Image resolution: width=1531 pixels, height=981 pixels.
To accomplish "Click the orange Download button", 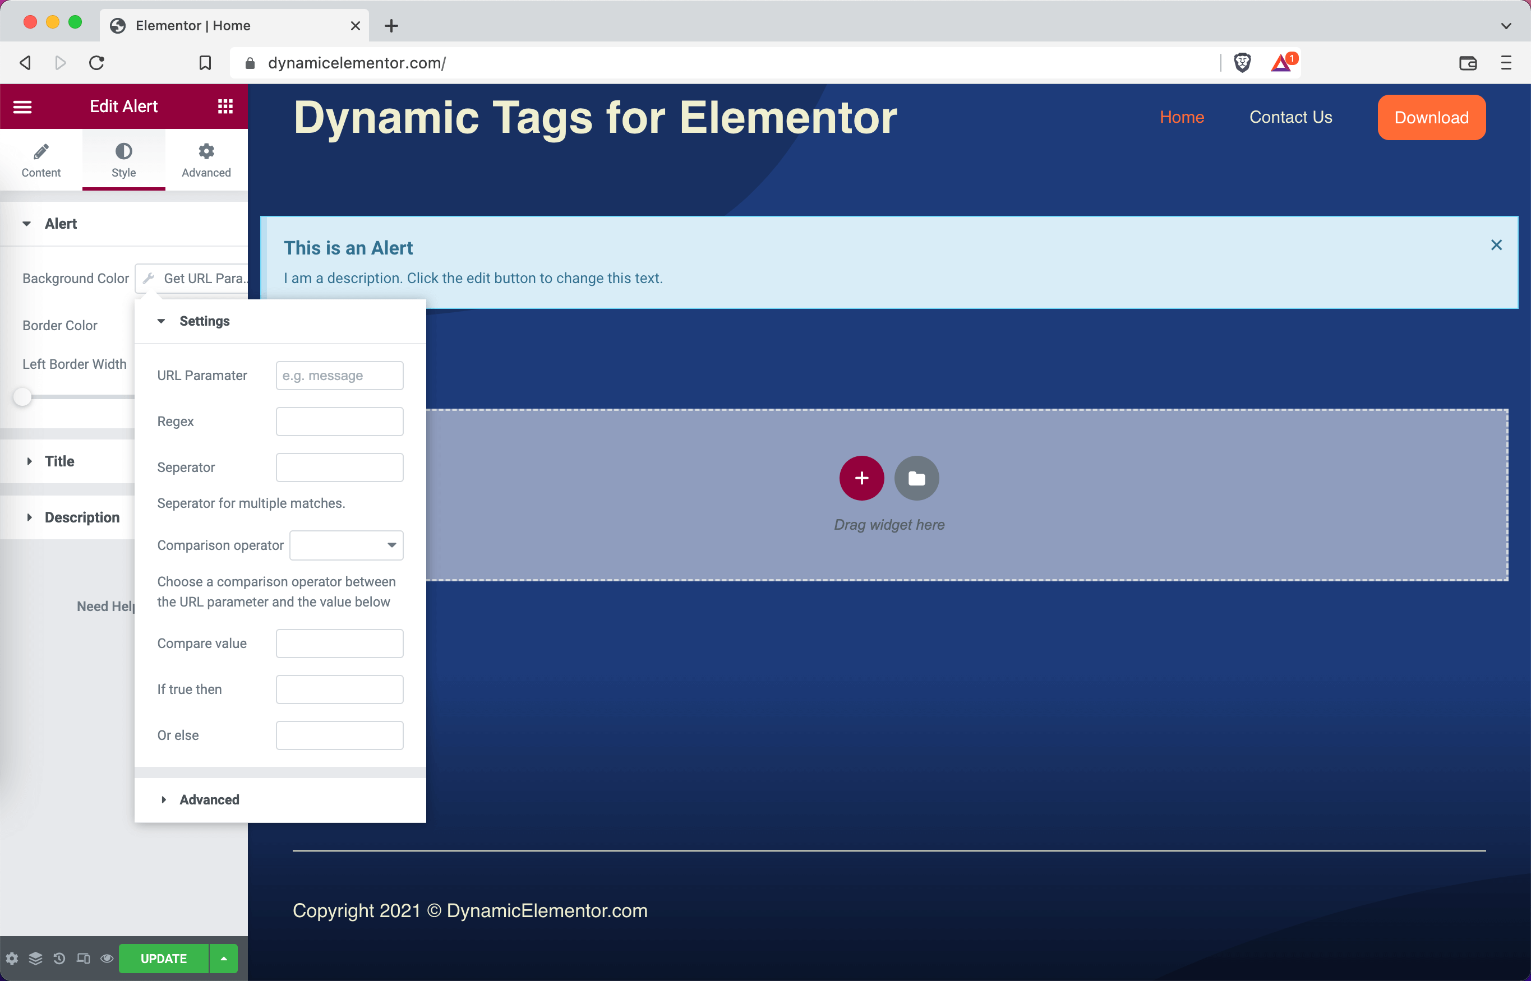I will coord(1432,117).
